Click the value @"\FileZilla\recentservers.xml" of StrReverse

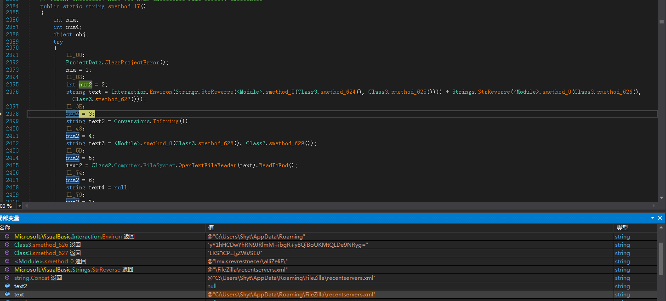247,270
